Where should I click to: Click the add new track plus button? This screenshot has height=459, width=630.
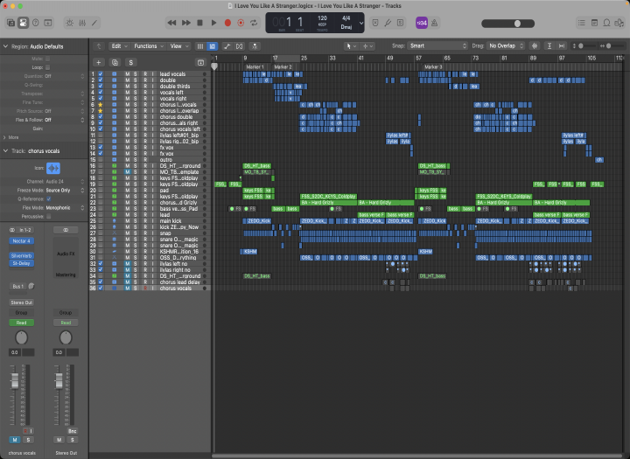click(x=99, y=63)
